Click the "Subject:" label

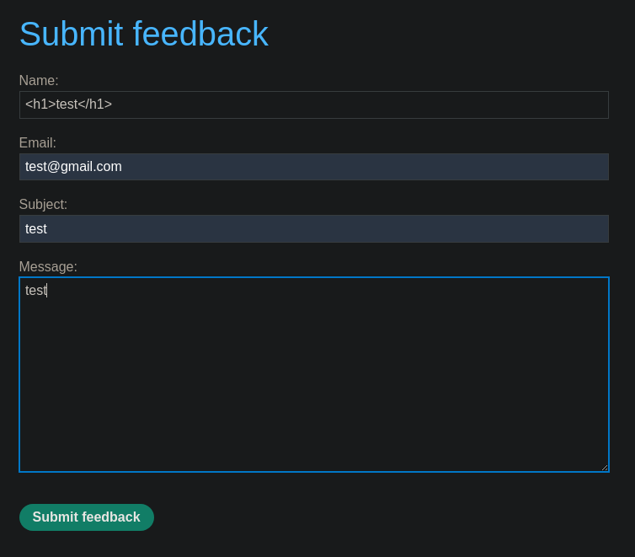coord(43,205)
